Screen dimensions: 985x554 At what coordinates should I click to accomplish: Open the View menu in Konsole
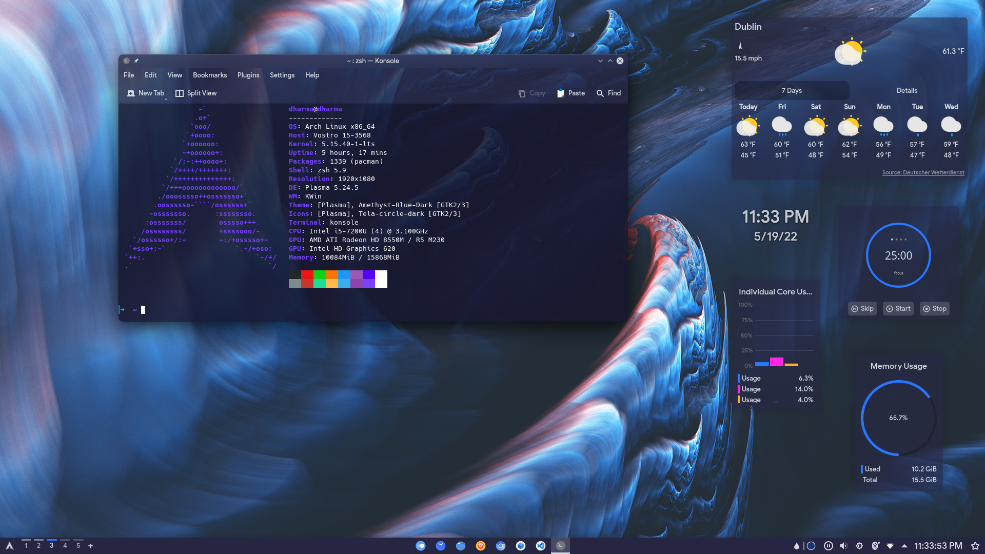174,75
